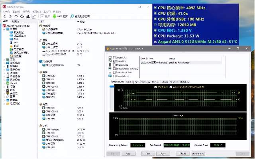
Task: Click the green BIOS 更新 download arrow
Action: (55, 16)
